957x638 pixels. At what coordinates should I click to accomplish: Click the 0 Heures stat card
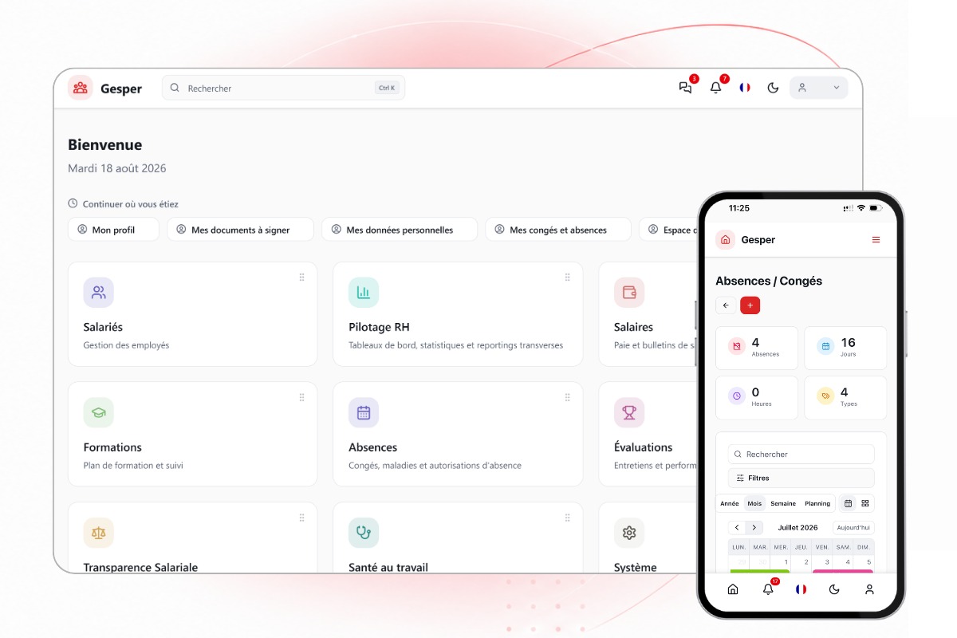(x=757, y=397)
